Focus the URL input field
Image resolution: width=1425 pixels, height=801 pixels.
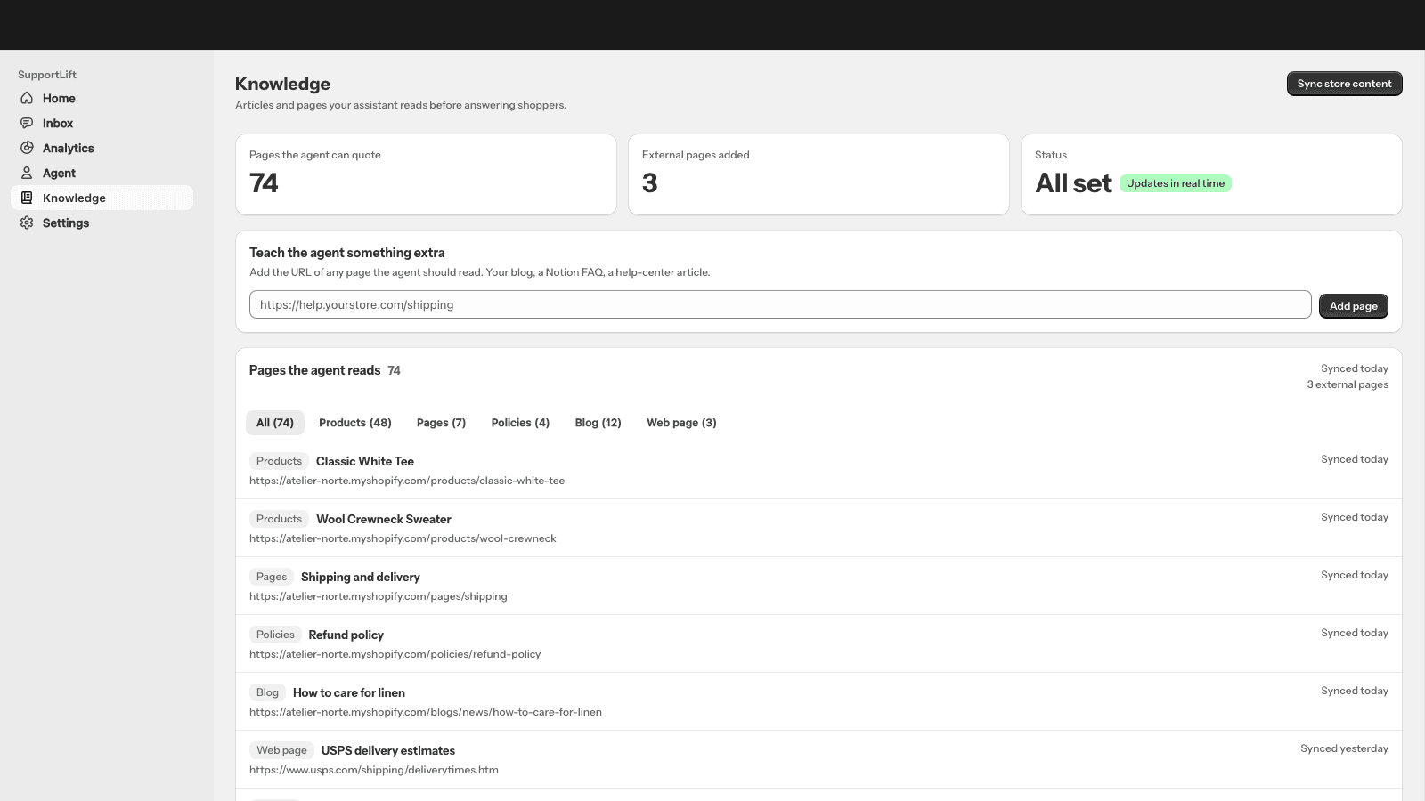(780, 304)
